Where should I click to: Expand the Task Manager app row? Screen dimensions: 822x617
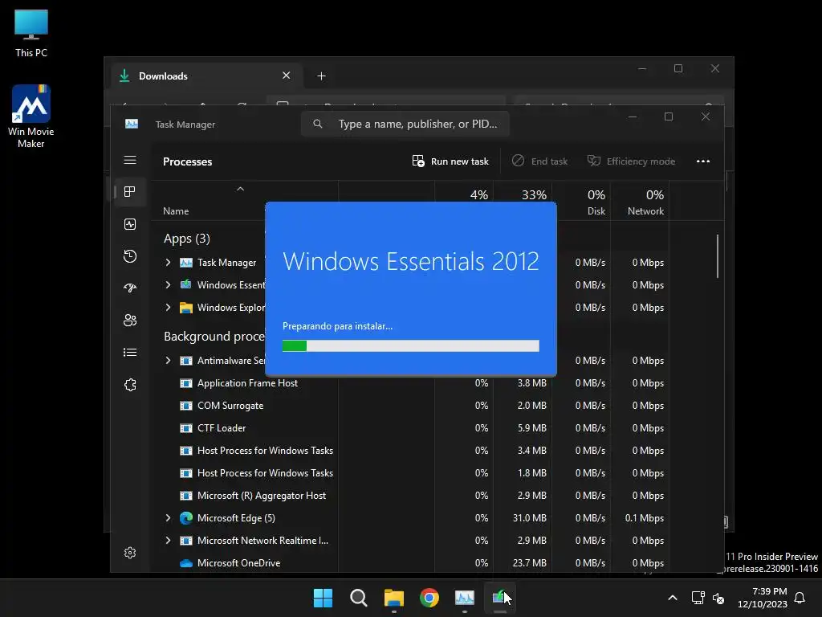168,263
